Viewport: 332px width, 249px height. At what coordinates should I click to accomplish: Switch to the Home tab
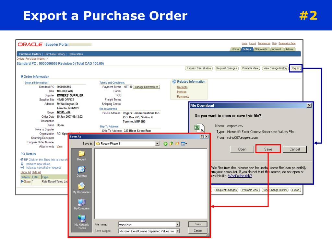(x=235, y=49)
